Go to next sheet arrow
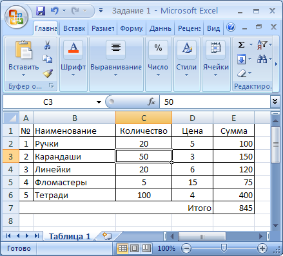The height and width of the screenshot is (256, 283). point(27,236)
